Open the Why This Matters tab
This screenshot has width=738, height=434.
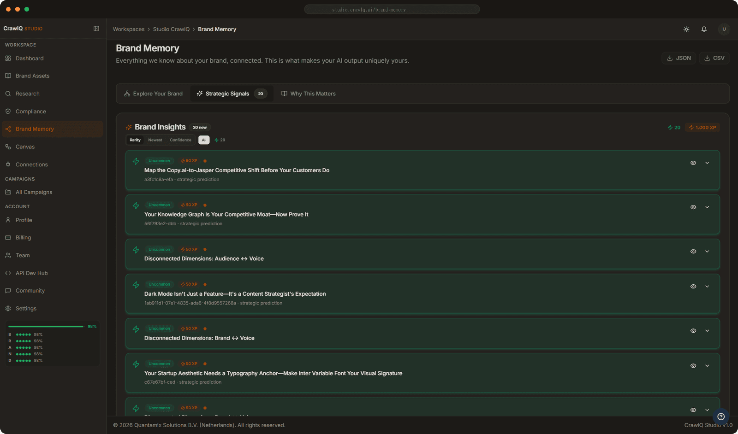tap(308, 94)
